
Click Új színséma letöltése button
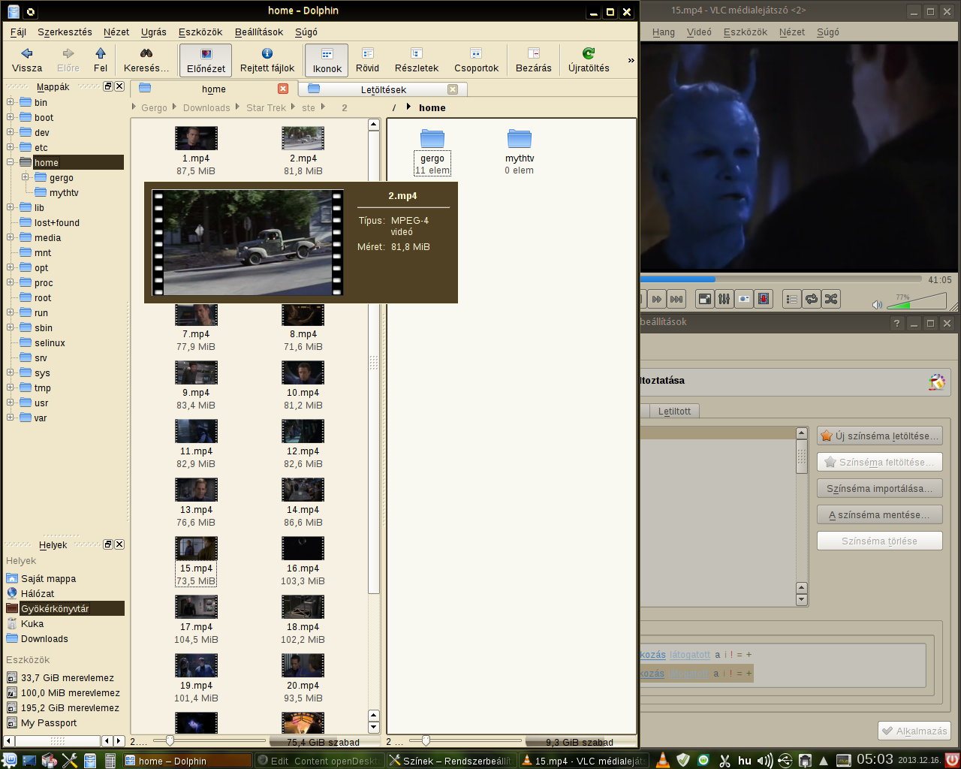879,436
